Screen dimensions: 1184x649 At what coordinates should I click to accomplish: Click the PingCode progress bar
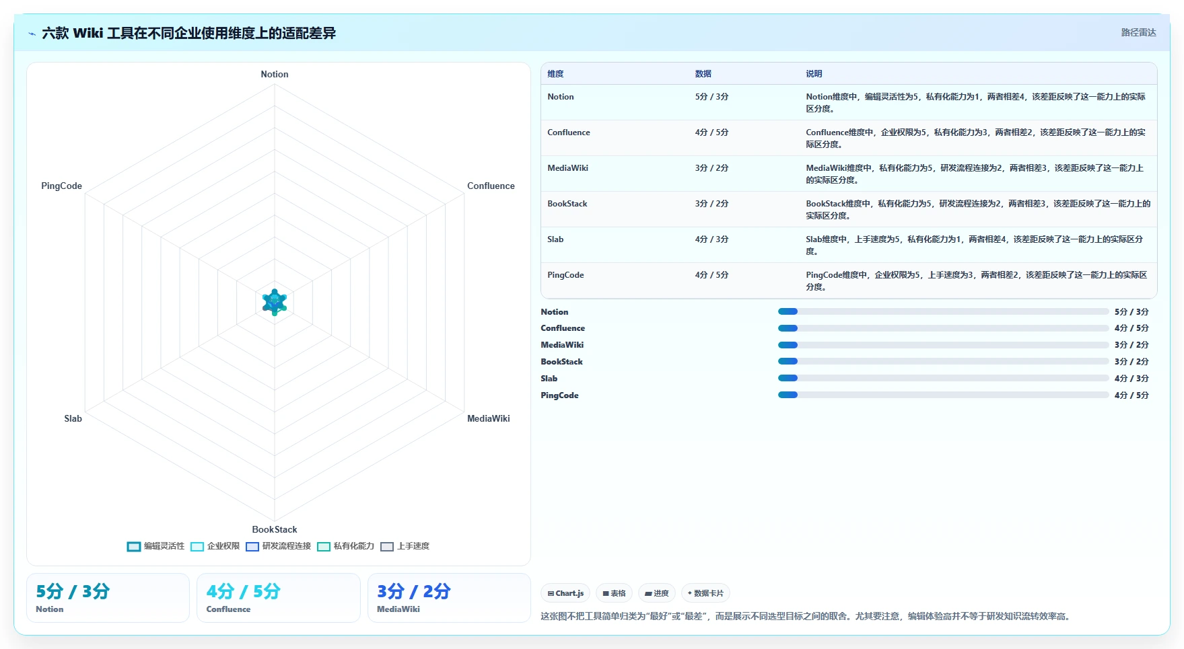(943, 395)
